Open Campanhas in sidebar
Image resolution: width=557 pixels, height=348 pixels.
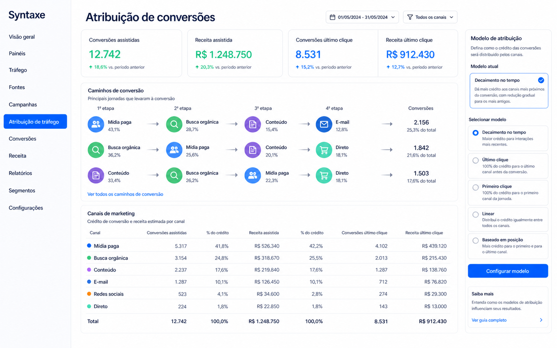coord(23,104)
